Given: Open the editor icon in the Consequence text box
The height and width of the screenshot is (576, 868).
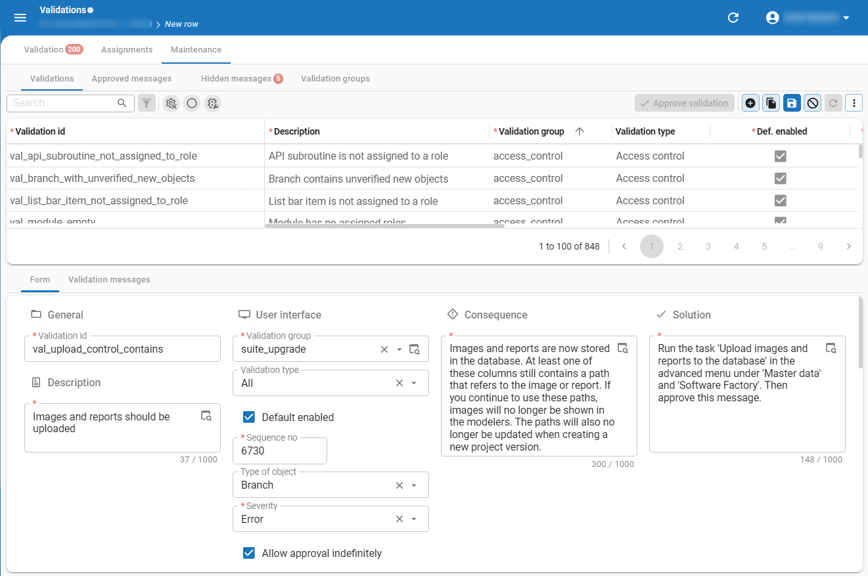Looking at the screenshot, I should 623,348.
